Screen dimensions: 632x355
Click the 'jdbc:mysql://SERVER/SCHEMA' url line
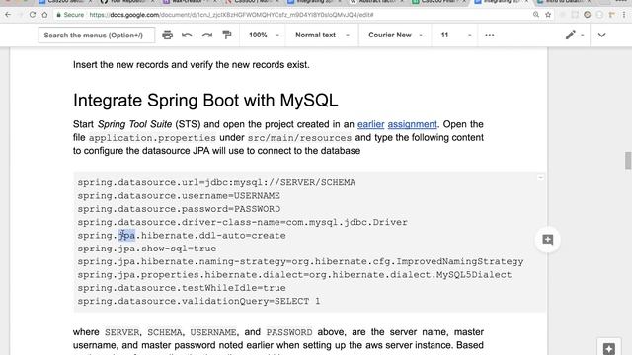point(216,183)
